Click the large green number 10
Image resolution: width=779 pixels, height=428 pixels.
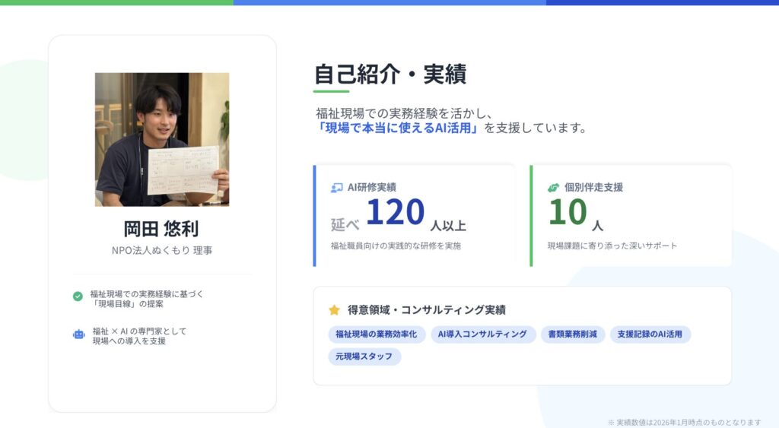pos(567,212)
